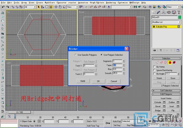Select Use Specific Polygons radio button

click(75, 55)
